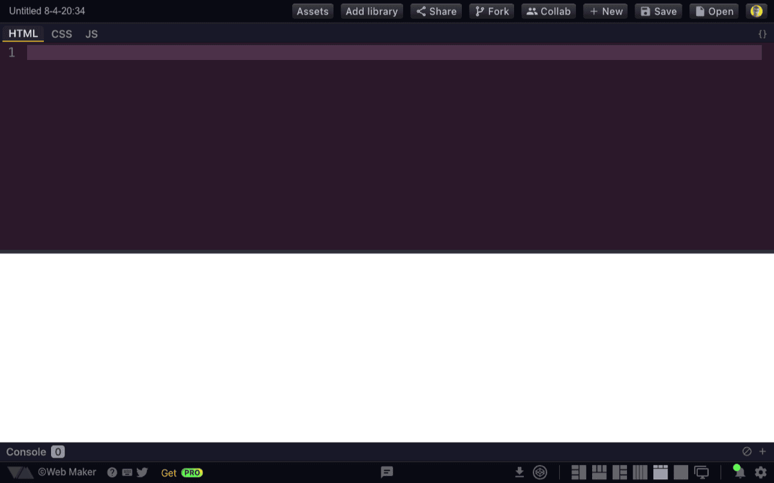The height and width of the screenshot is (483, 774).
Task: Clear the console output
Action: point(746,451)
